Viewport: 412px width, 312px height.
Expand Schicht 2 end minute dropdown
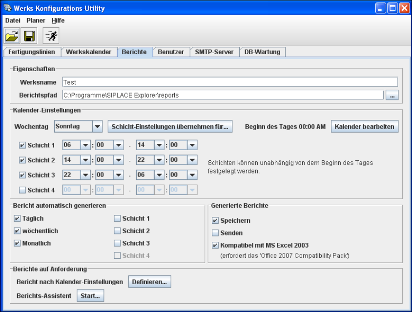[192, 160]
